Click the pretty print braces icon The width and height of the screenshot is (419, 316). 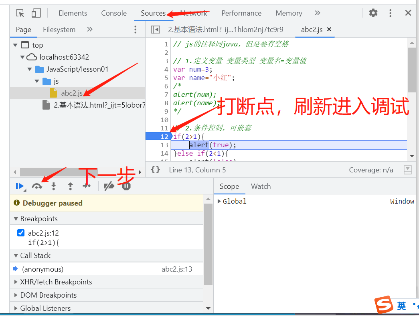pyautogui.click(x=155, y=170)
